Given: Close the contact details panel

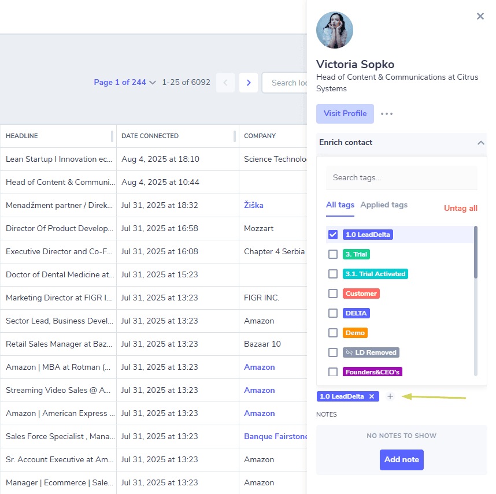Looking at the screenshot, I should tap(480, 16).
